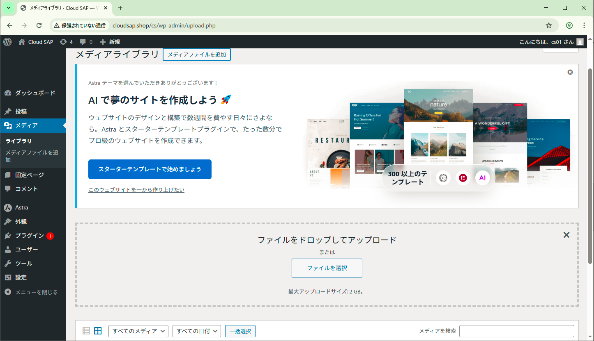Click the プラグイン plug icon
Image resolution: width=594 pixels, height=341 pixels.
[x=8, y=236]
